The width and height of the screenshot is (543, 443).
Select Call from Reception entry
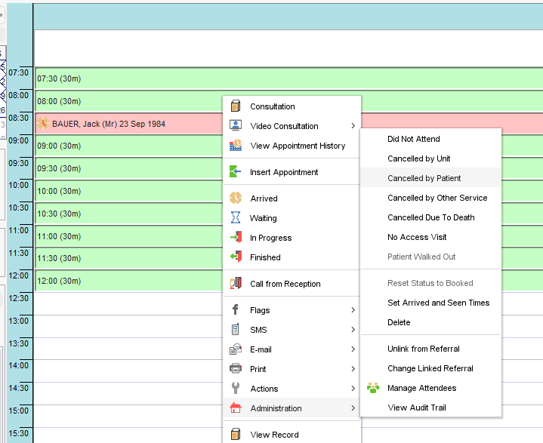(292, 284)
